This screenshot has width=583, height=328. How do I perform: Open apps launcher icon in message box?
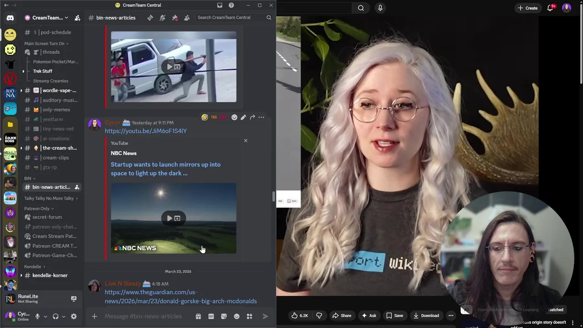249,316
